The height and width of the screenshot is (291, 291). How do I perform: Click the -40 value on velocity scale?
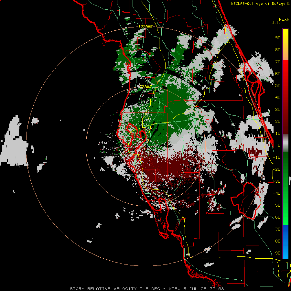[276, 193]
